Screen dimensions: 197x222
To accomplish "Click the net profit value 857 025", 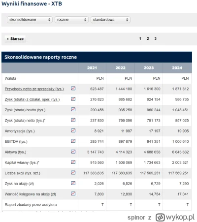I will (182, 121).
